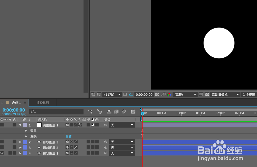Click the star icon of 形状图层 2

[39, 147]
